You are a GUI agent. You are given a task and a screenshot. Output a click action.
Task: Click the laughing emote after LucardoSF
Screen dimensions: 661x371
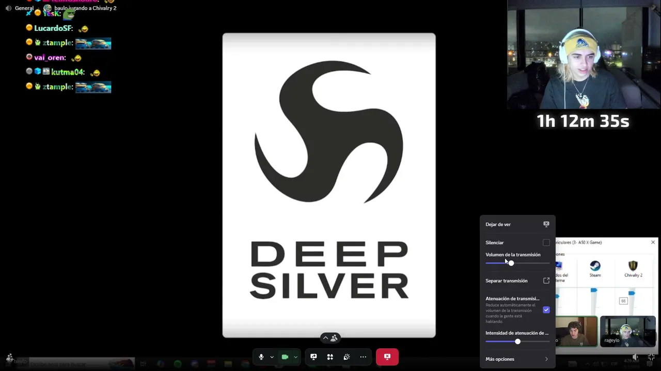[83, 29]
